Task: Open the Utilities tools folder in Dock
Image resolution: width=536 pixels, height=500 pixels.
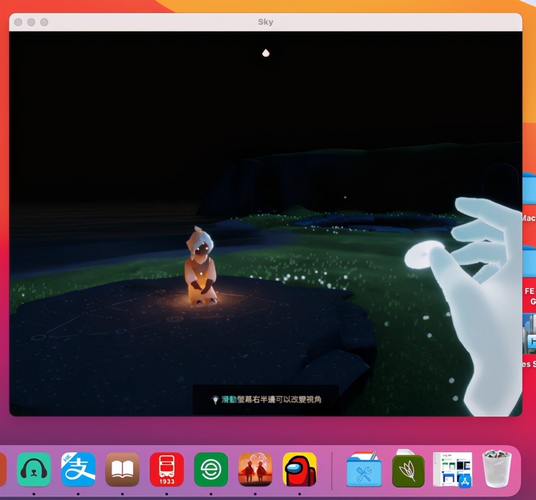Action: point(364,469)
